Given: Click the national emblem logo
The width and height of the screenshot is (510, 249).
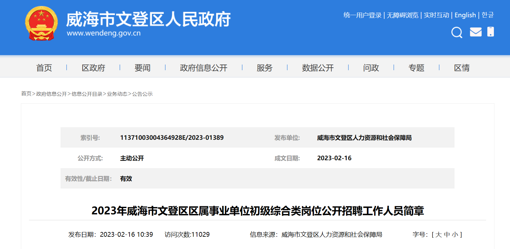Looking at the screenshot, I should point(41,24).
